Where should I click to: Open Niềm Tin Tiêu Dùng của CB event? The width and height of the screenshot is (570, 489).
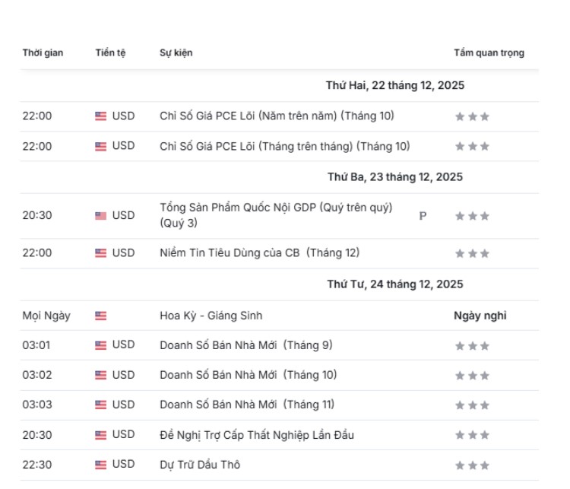tap(259, 252)
